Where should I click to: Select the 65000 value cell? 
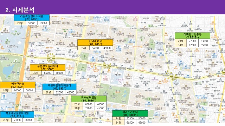click(204, 45)
